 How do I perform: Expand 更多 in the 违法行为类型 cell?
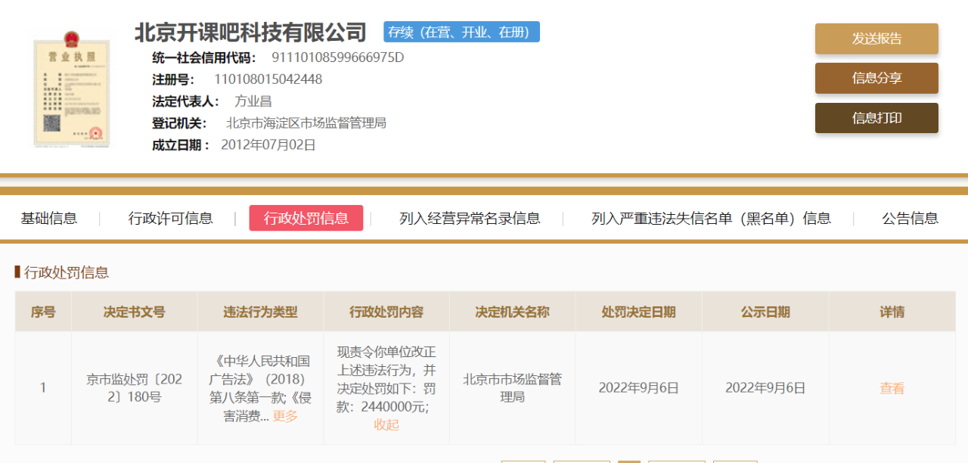(285, 416)
